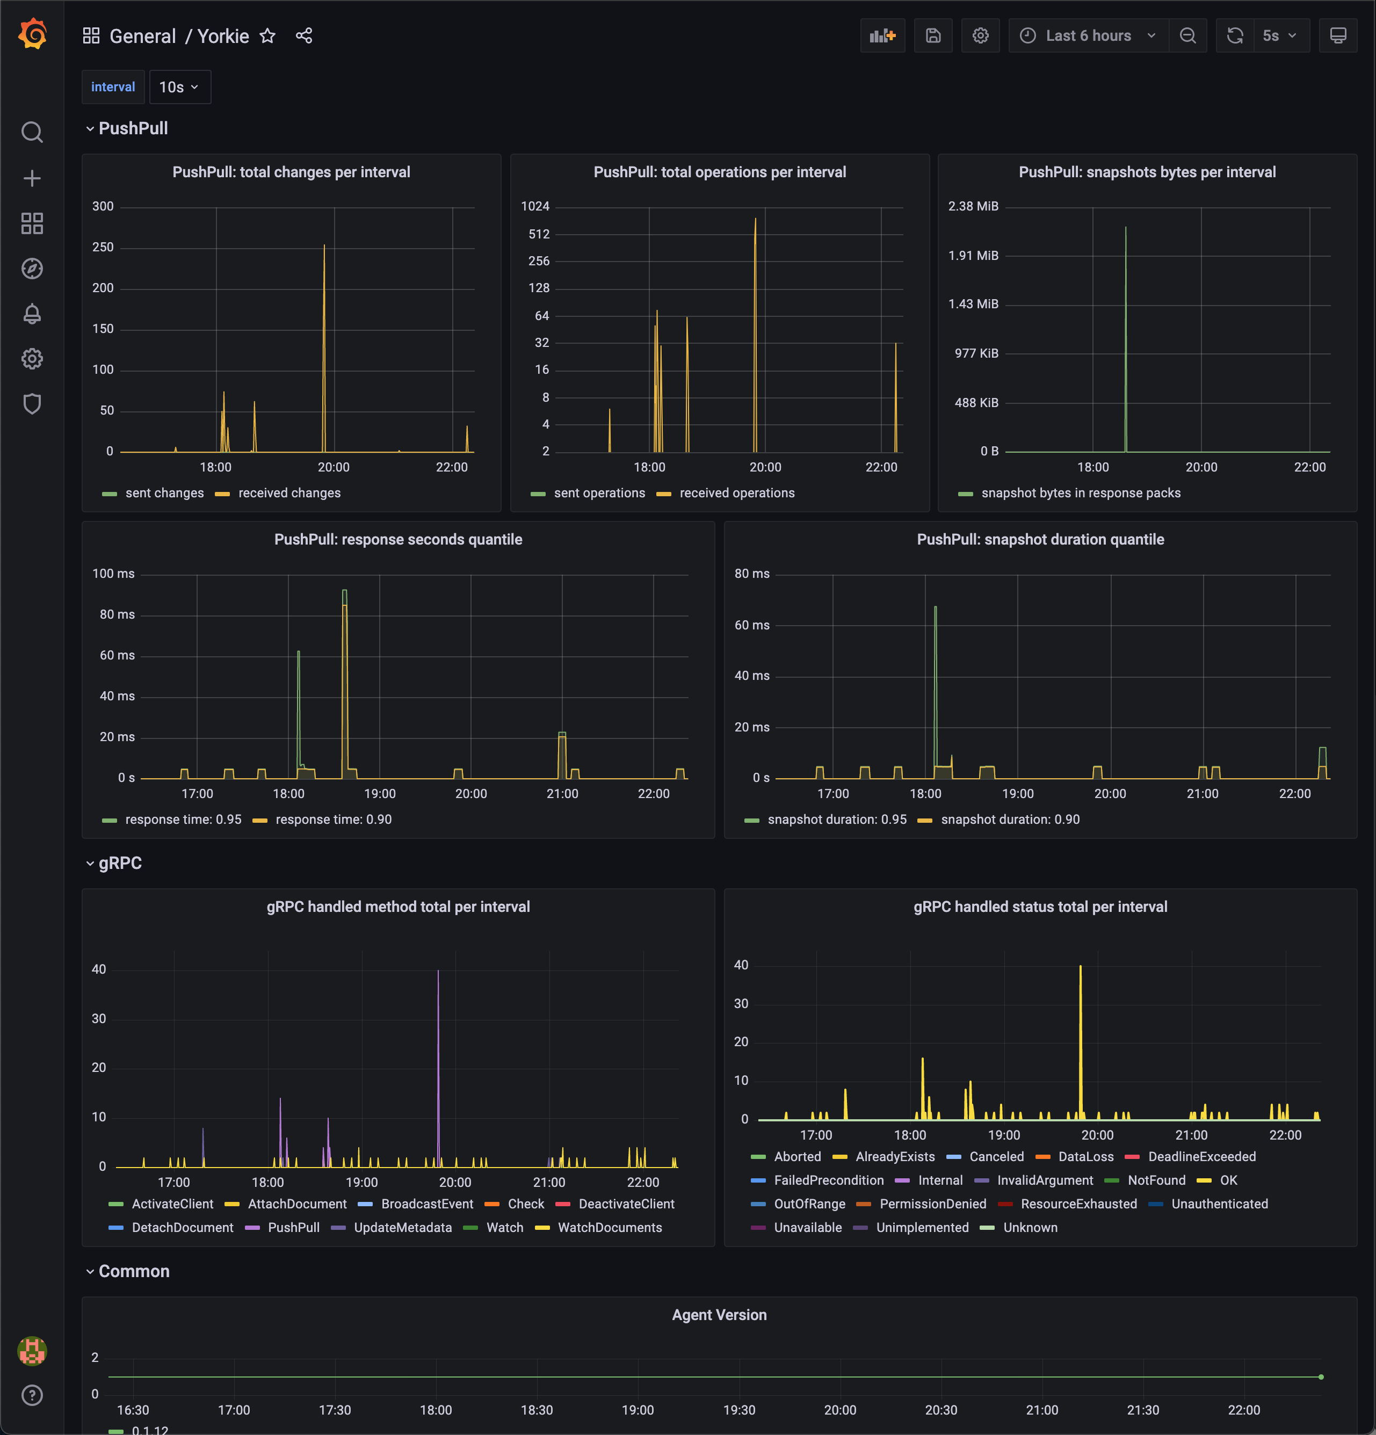Click the General folder breadcrumb
Image resolution: width=1376 pixels, height=1435 pixels.
(143, 36)
